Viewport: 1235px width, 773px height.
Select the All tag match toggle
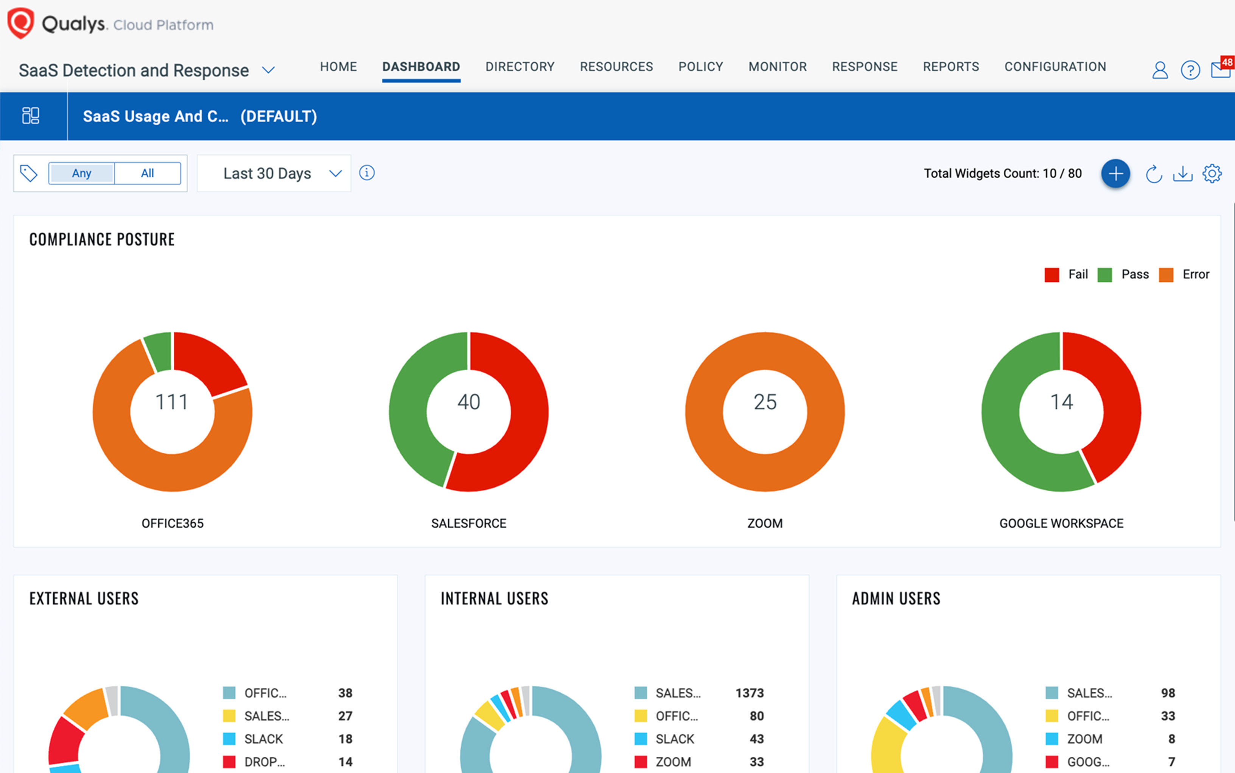pos(147,173)
